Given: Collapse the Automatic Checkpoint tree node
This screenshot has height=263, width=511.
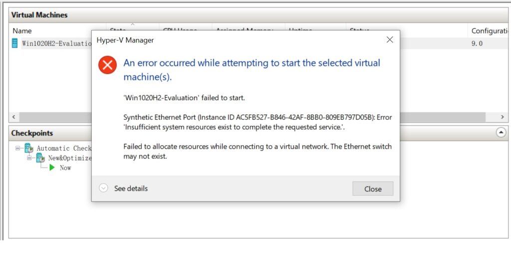Looking at the screenshot, I should click(18, 148).
